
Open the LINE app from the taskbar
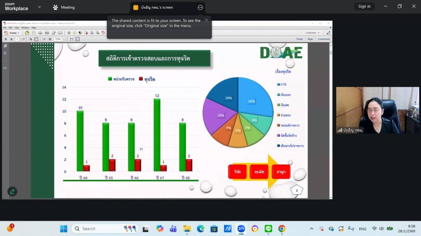[268, 229]
